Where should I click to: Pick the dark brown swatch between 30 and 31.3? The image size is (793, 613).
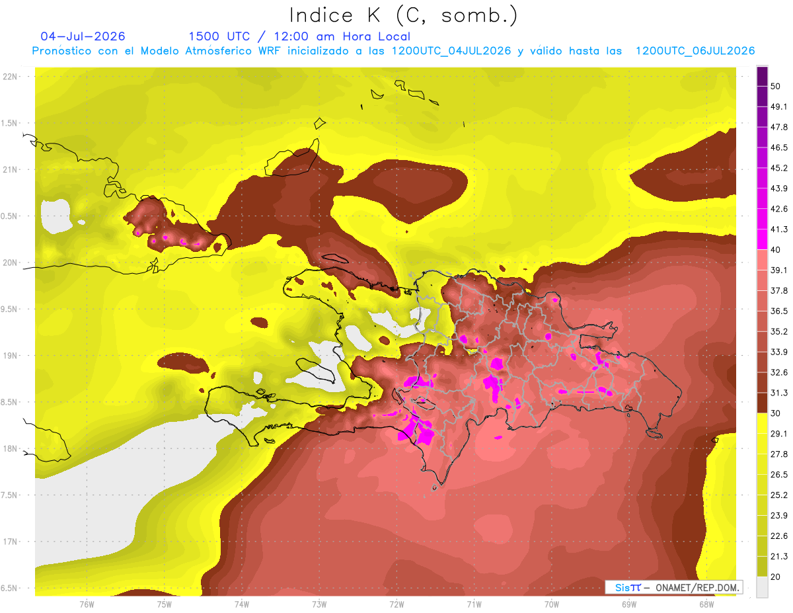coord(762,402)
